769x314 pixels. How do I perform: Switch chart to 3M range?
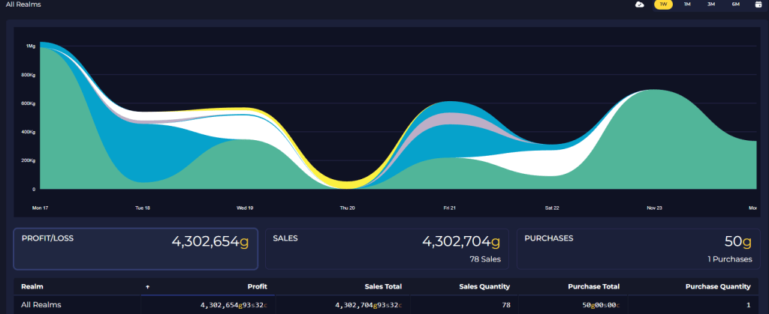click(x=710, y=4)
